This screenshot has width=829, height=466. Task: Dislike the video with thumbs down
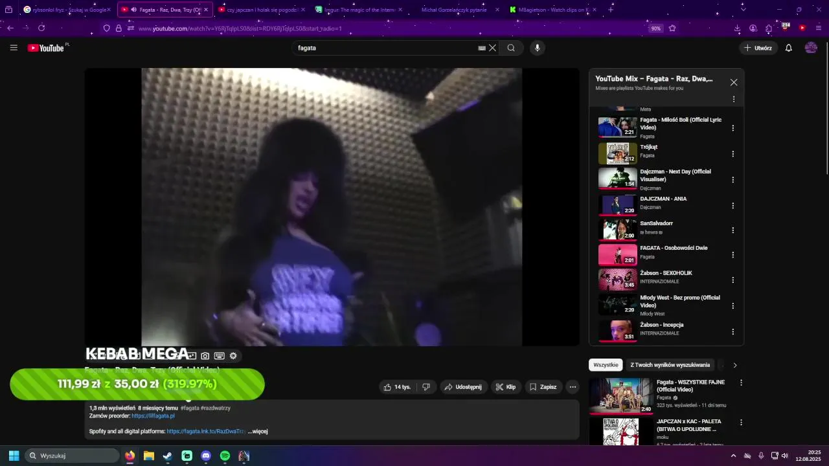426,387
